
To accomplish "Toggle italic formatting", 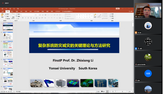I will (25, 18).
